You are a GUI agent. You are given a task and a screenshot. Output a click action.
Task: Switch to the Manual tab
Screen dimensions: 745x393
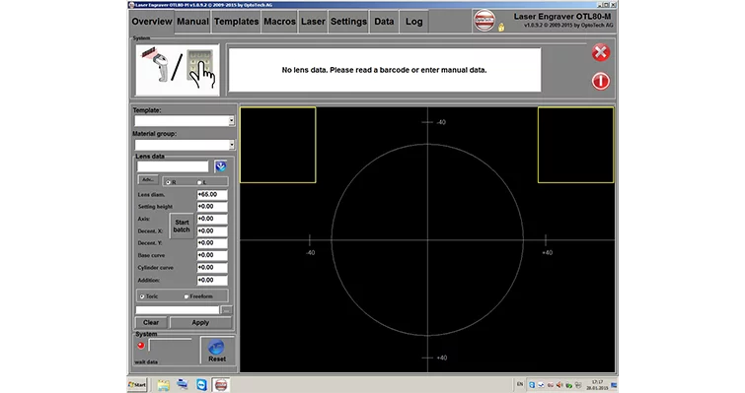(x=192, y=22)
